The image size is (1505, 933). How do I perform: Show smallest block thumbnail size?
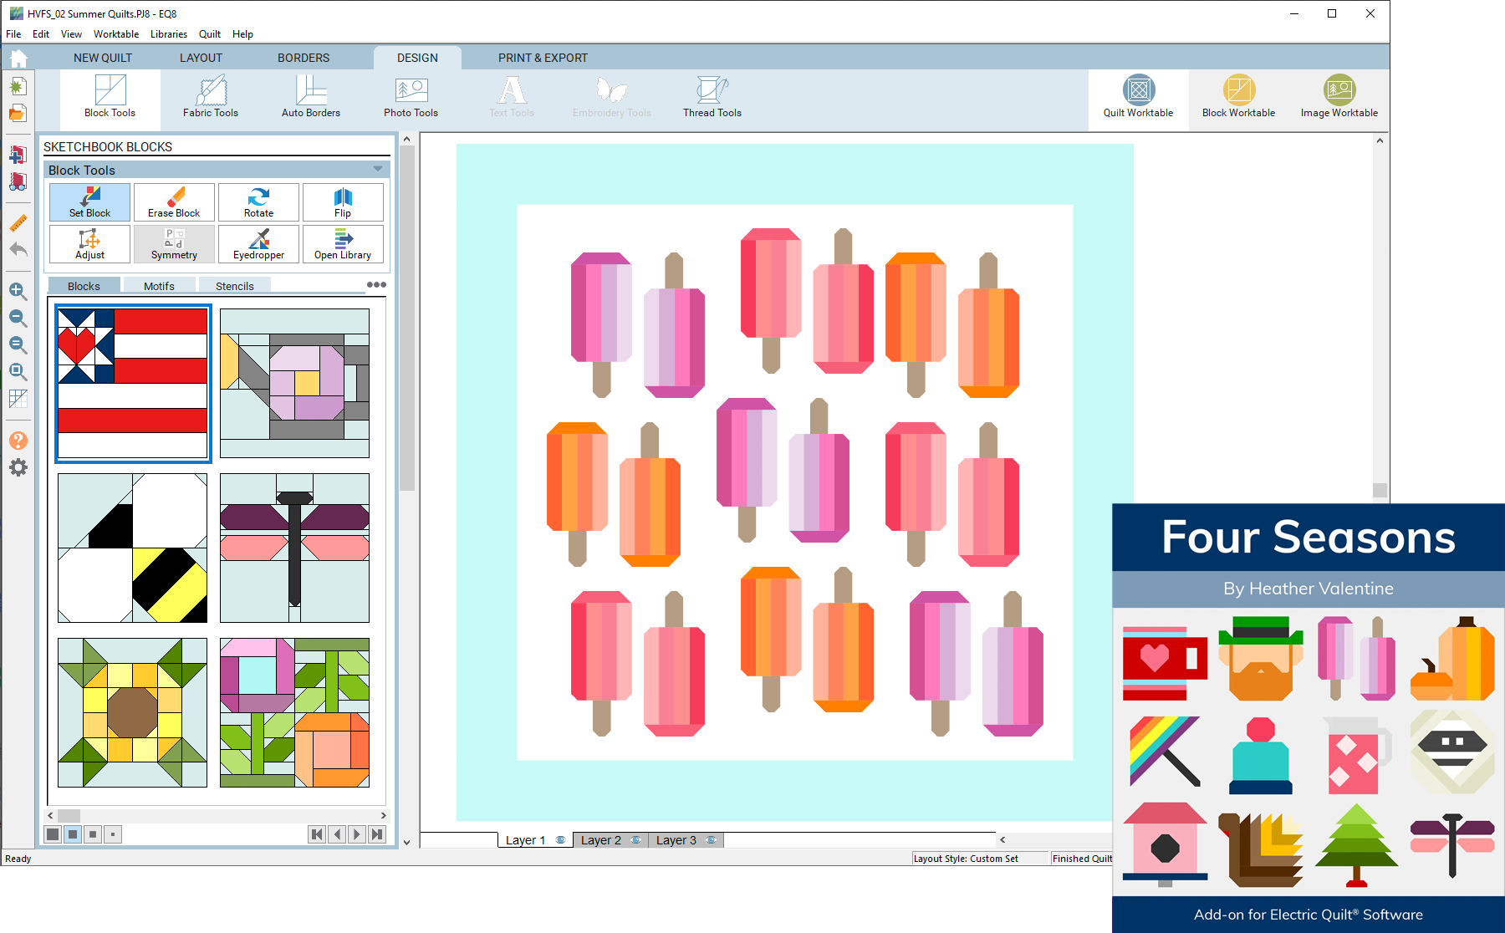tap(113, 834)
